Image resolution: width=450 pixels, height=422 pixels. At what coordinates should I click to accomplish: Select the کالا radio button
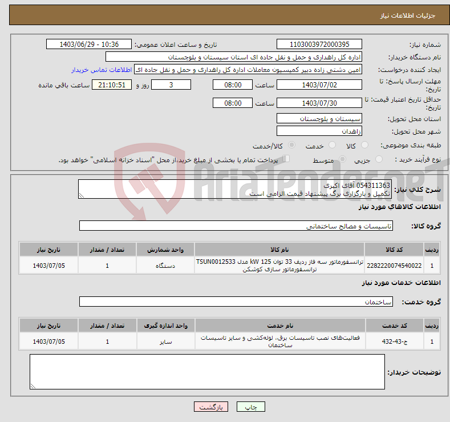point(364,145)
